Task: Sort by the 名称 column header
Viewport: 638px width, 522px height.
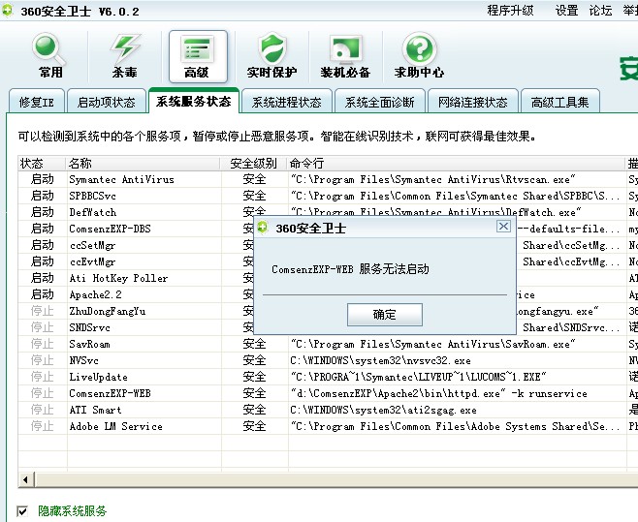Action: coord(143,163)
